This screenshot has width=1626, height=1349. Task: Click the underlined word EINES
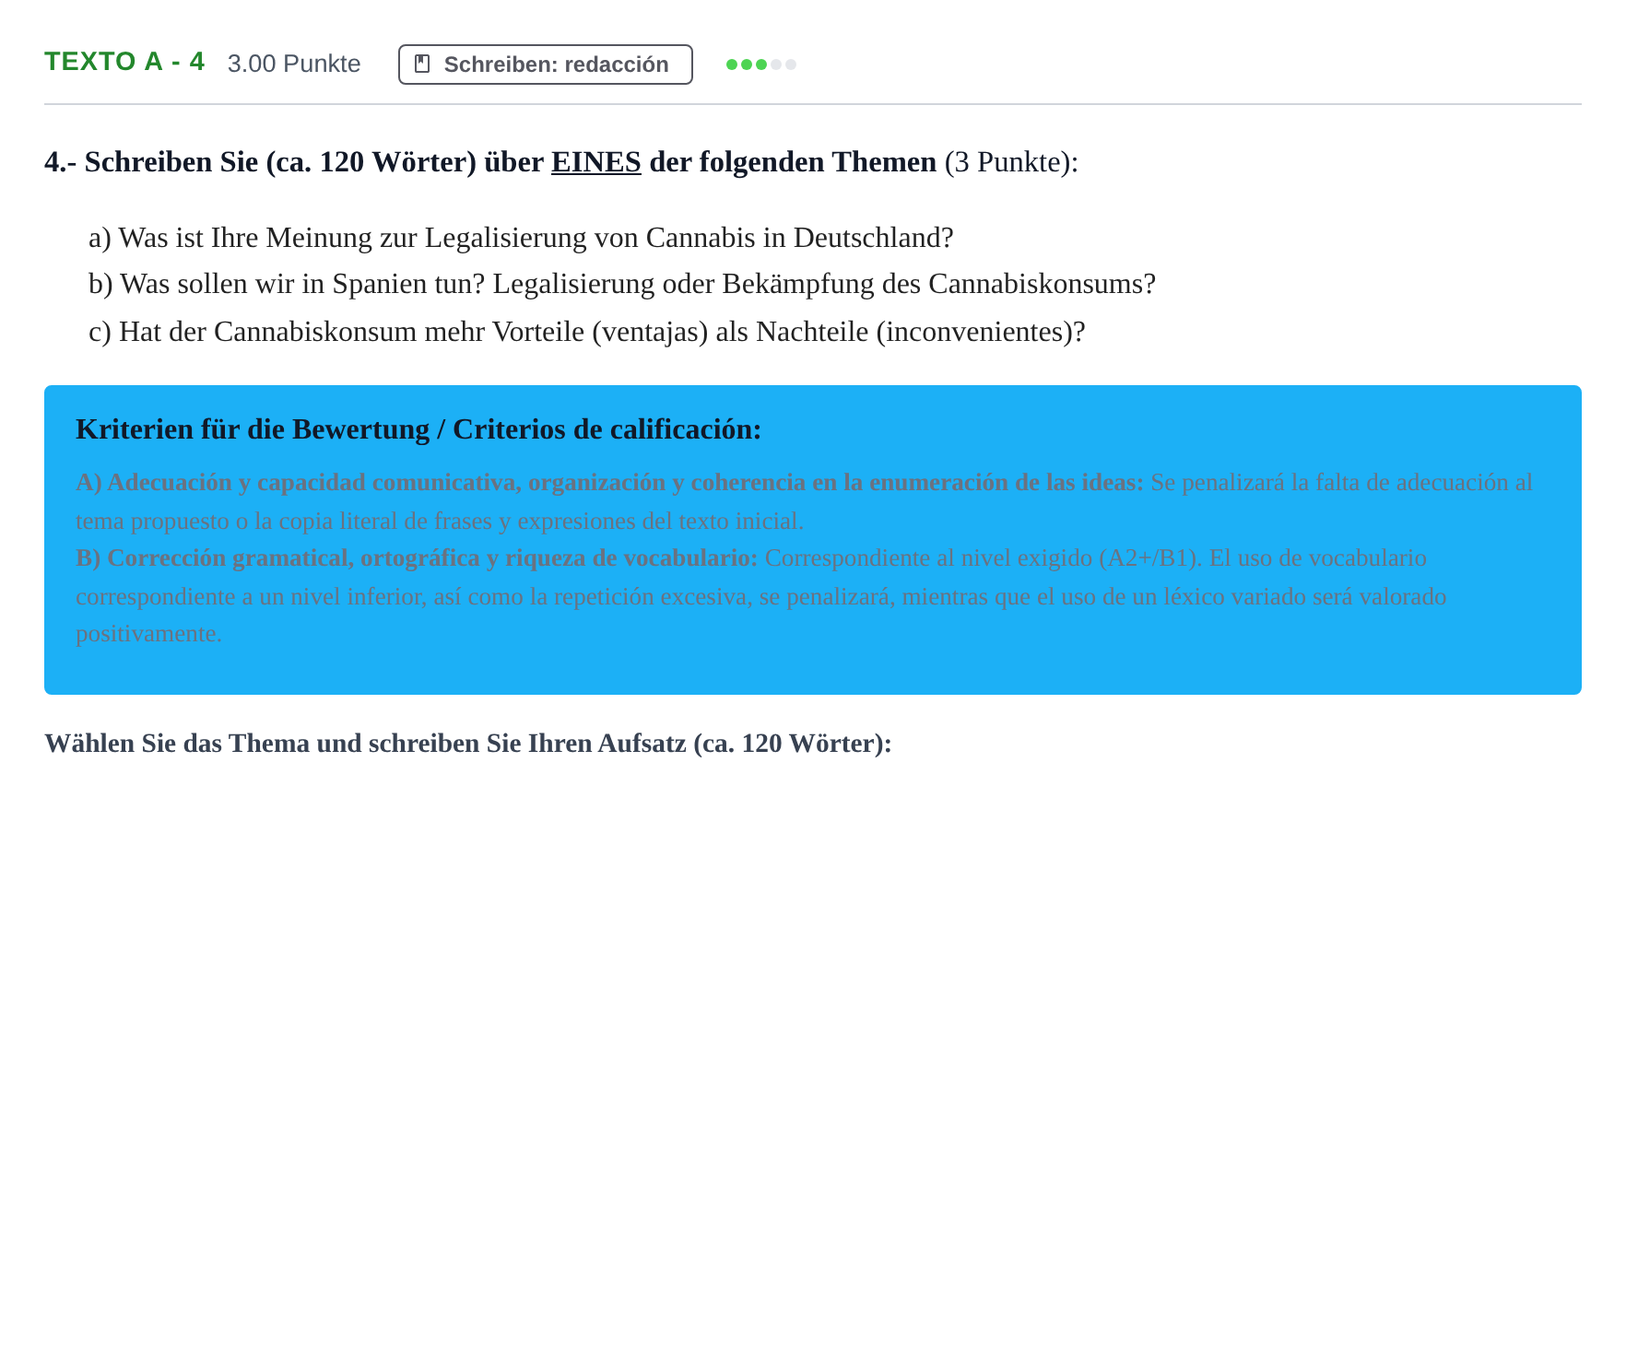coord(596,162)
